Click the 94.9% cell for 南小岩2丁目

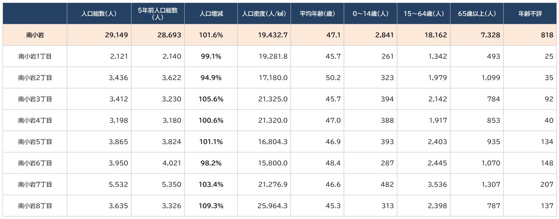pyautogui.click(x=211, y=78)
